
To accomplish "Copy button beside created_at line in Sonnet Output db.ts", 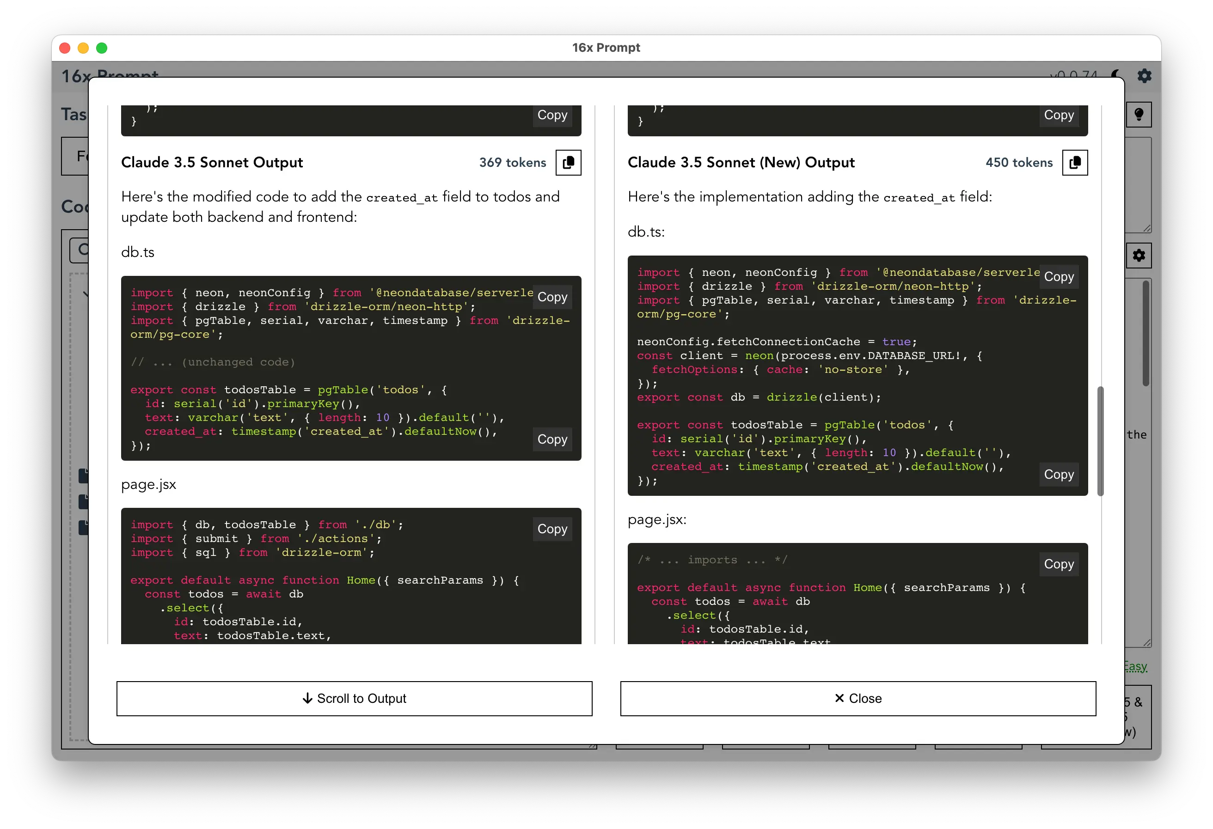I will point(552,439).
